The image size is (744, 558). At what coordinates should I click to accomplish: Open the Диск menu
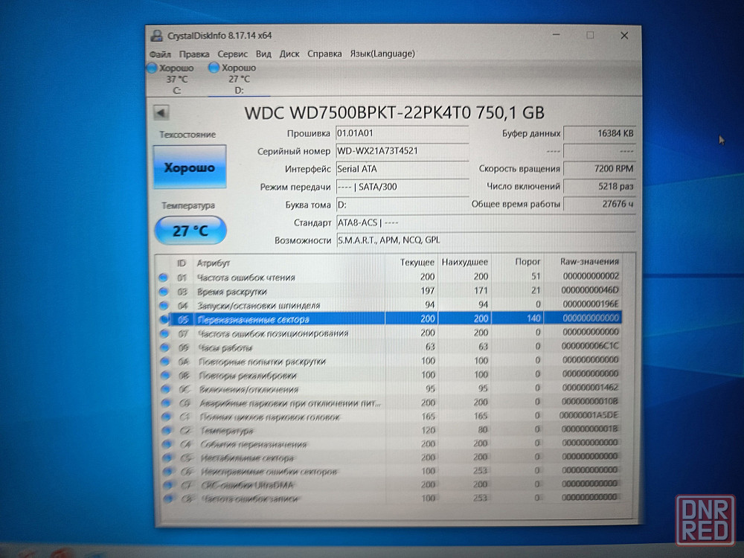289,54
